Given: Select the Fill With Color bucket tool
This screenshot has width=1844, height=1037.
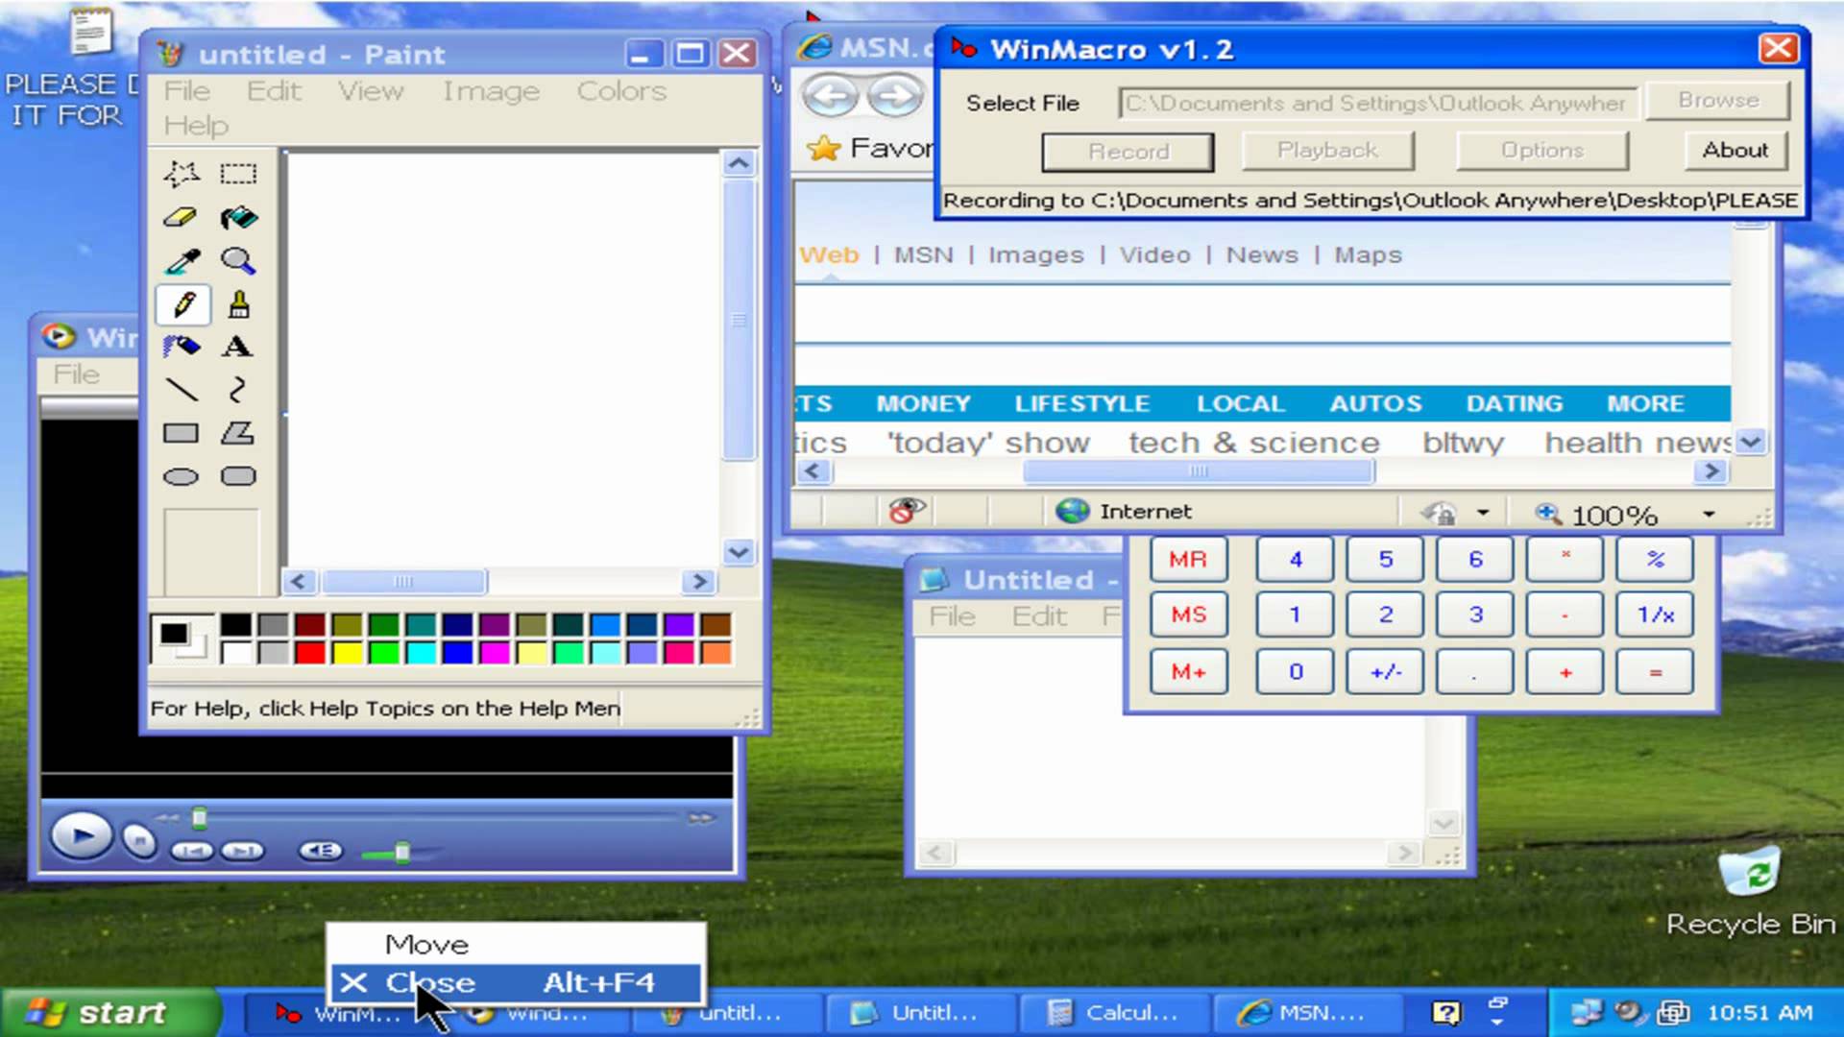Looking at the screenshot, I should [x=238, y=218].
